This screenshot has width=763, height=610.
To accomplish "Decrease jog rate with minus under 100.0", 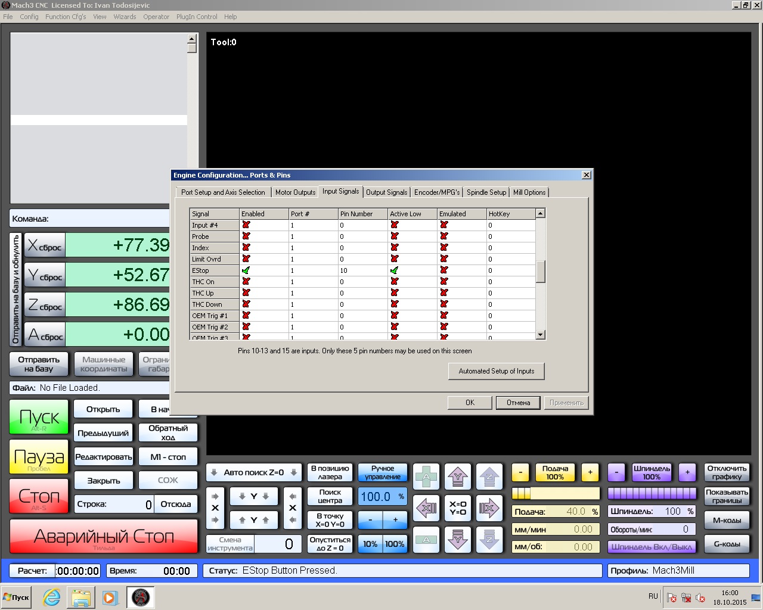I will [x=370, y=520].
